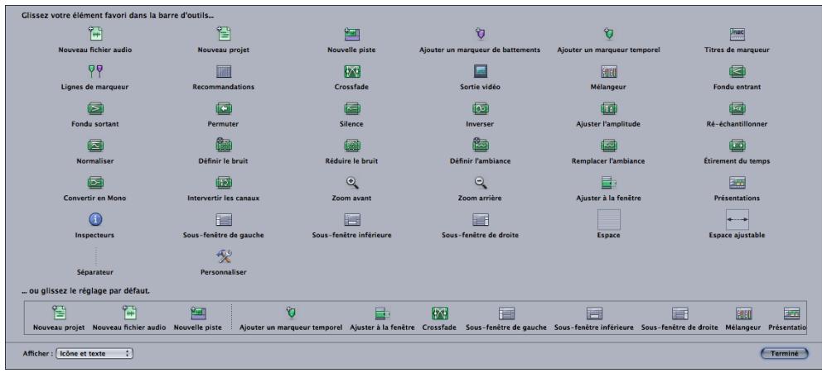This screenshot has width=827, height=373.
Task: Click the Définir le bruit icon
Action: tap(224, 146)
